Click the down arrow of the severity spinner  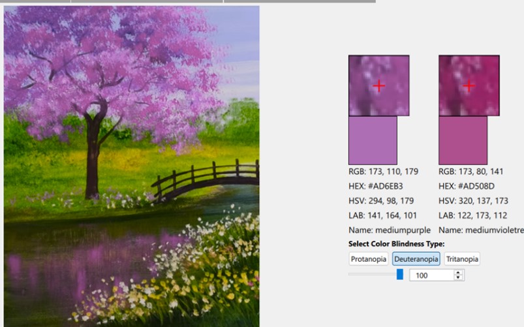click(458, 278)
